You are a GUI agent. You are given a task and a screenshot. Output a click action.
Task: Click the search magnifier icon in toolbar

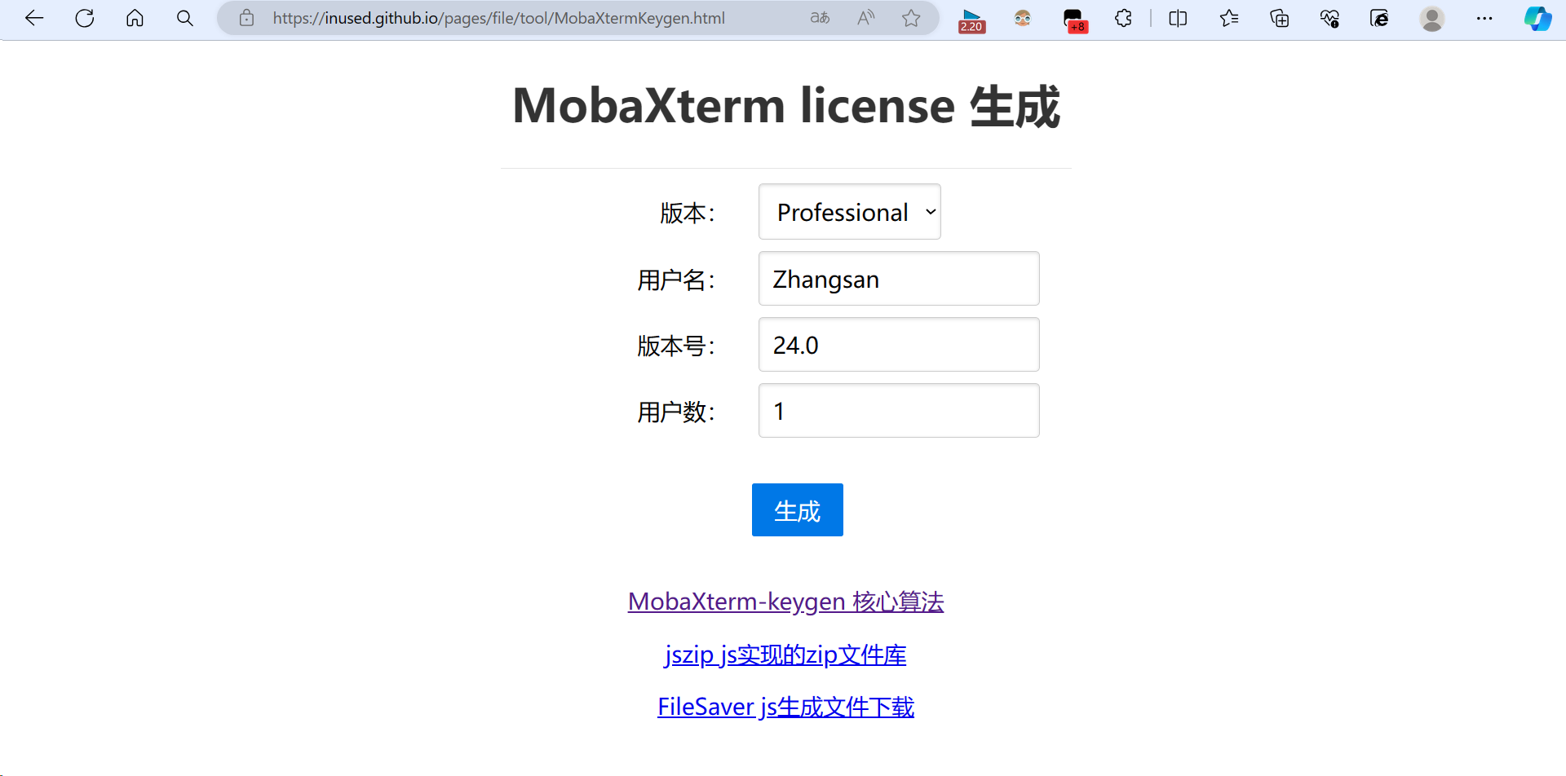click(x=185, y=18)
